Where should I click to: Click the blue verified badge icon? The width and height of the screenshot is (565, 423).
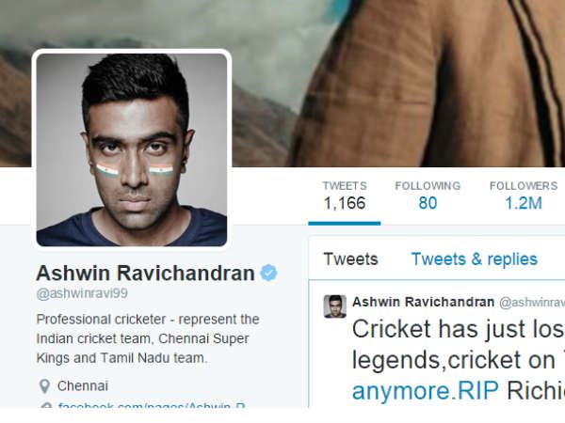click(x=268, y=273)
